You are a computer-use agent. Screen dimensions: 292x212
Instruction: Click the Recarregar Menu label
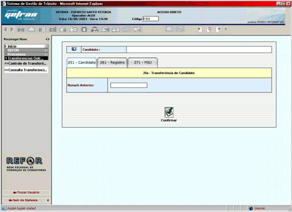pos(16,39)
